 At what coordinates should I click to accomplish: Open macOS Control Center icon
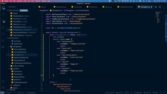pyautogui.click(x=149, y=1)
